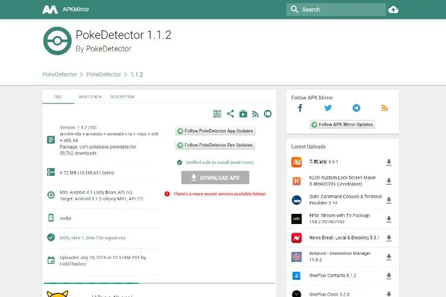The image size is (446, 297).
Task: Click the News Break app thumbnail icon
Action: click(296, 238)
